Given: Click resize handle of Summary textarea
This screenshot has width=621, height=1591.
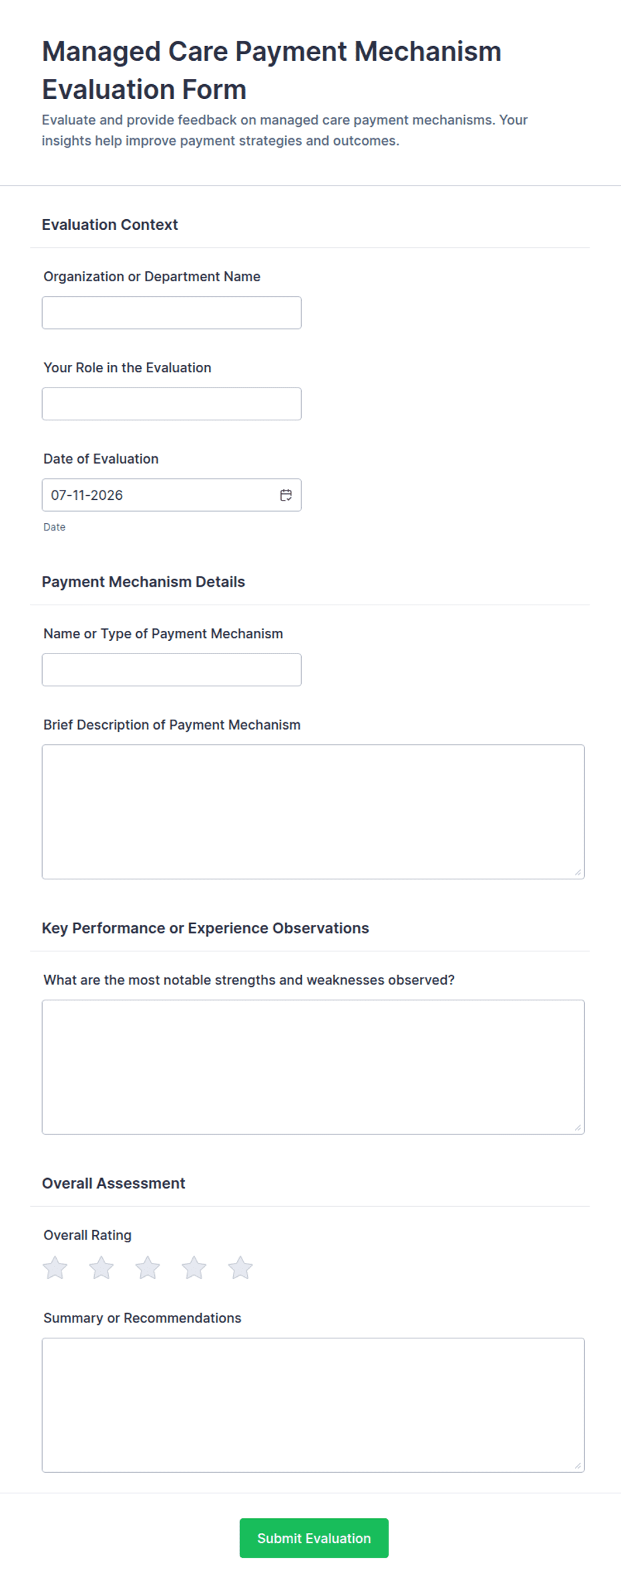Looking at the screenshot, I should pyautogui.click(x=578, y=1465).
